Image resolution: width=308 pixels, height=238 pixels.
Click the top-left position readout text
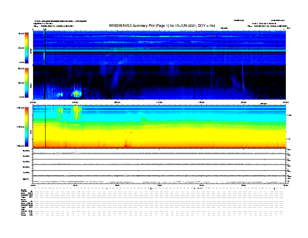[54, 26]
